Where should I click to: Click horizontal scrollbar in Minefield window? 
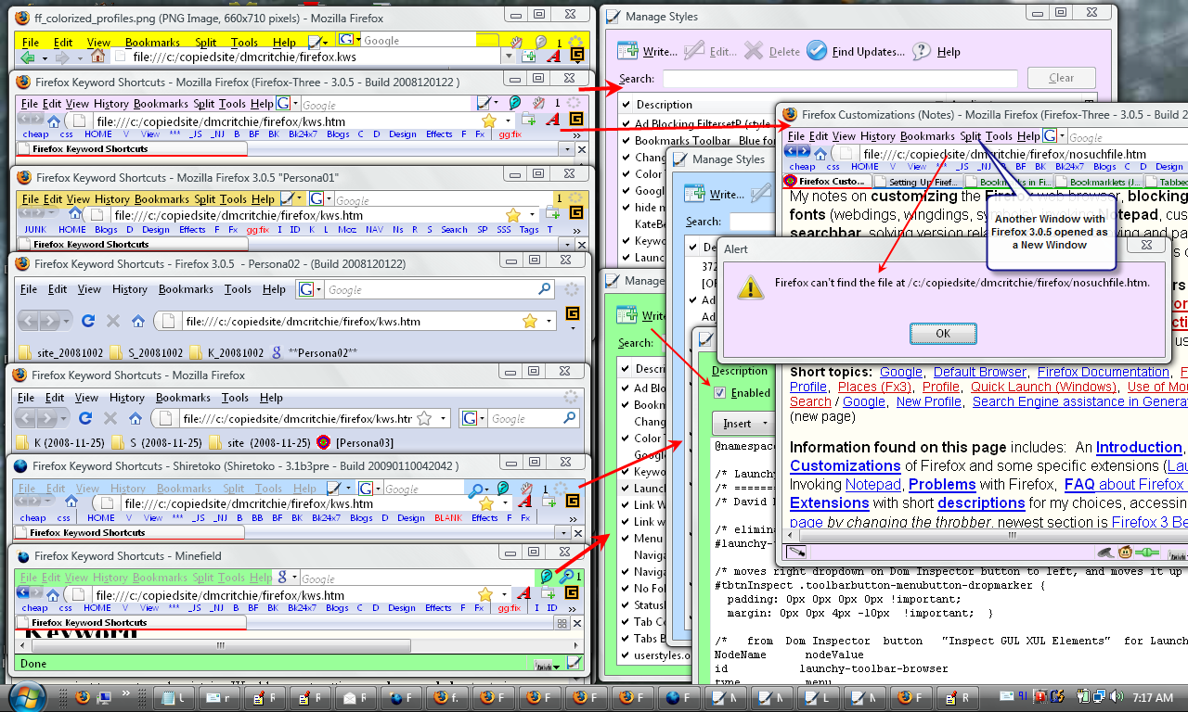[297, 644]
